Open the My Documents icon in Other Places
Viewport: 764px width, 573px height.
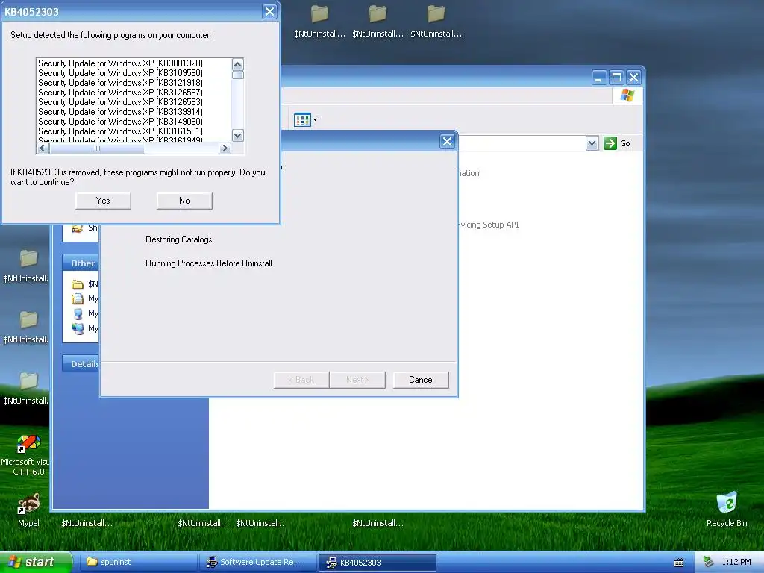click(x=78, y=298)
